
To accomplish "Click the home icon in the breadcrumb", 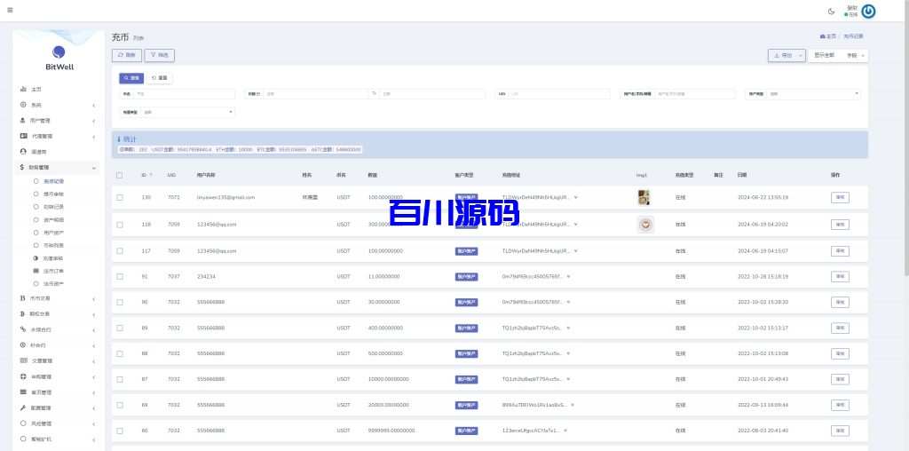I will point(823,36).
